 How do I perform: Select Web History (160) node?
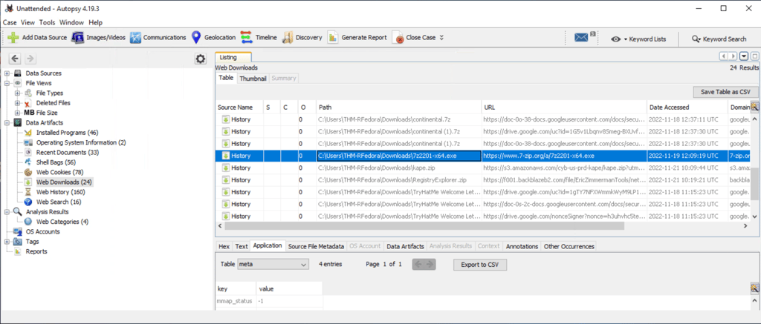(61, 192)
